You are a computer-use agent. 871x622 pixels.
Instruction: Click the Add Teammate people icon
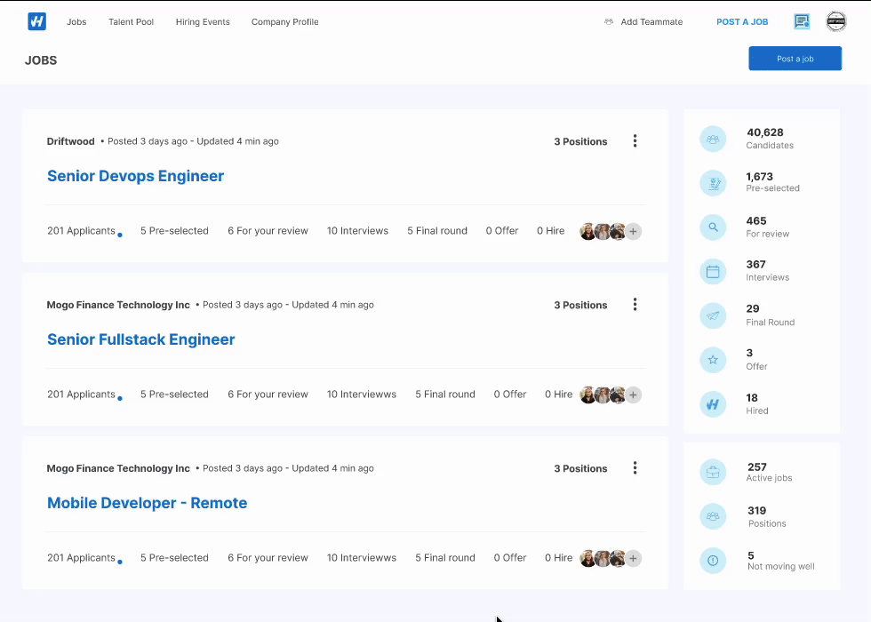[x=609, y=21]
